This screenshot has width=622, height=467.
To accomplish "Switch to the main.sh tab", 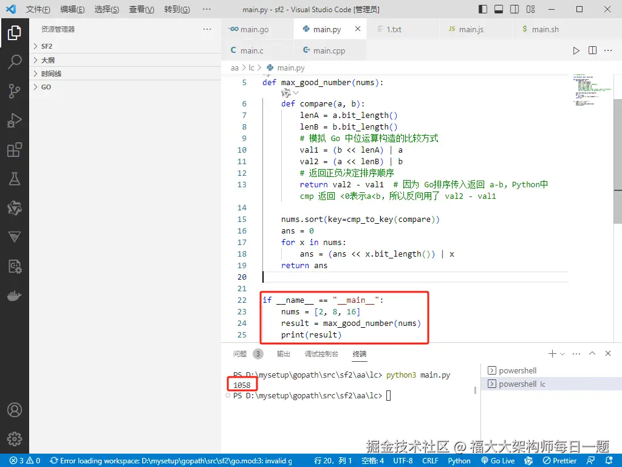I will 549,29.
